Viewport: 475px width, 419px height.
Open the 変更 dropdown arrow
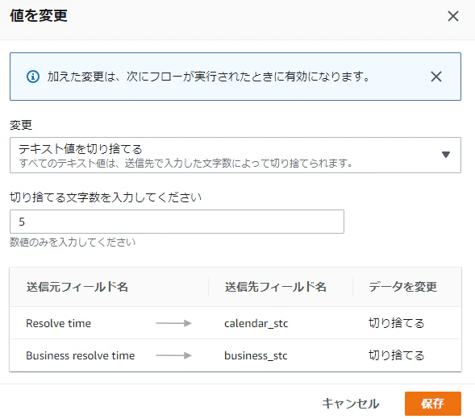click(x=446, y=155)
